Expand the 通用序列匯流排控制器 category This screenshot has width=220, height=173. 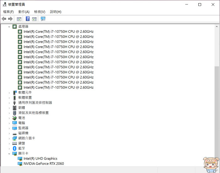[x=9, y=103]
